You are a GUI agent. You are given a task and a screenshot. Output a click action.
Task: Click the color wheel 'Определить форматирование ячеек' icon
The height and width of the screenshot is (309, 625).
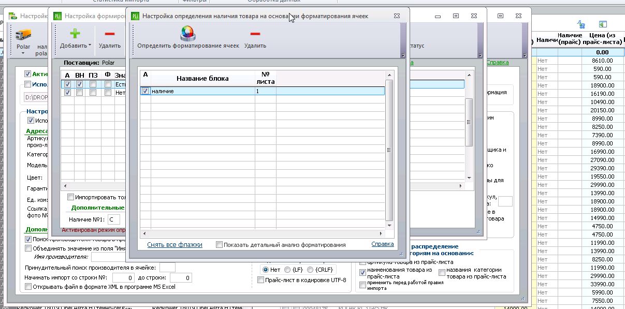coord(188,33)
